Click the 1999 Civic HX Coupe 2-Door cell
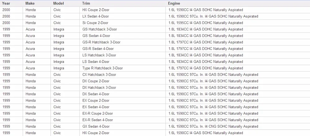 click(122, 133)
